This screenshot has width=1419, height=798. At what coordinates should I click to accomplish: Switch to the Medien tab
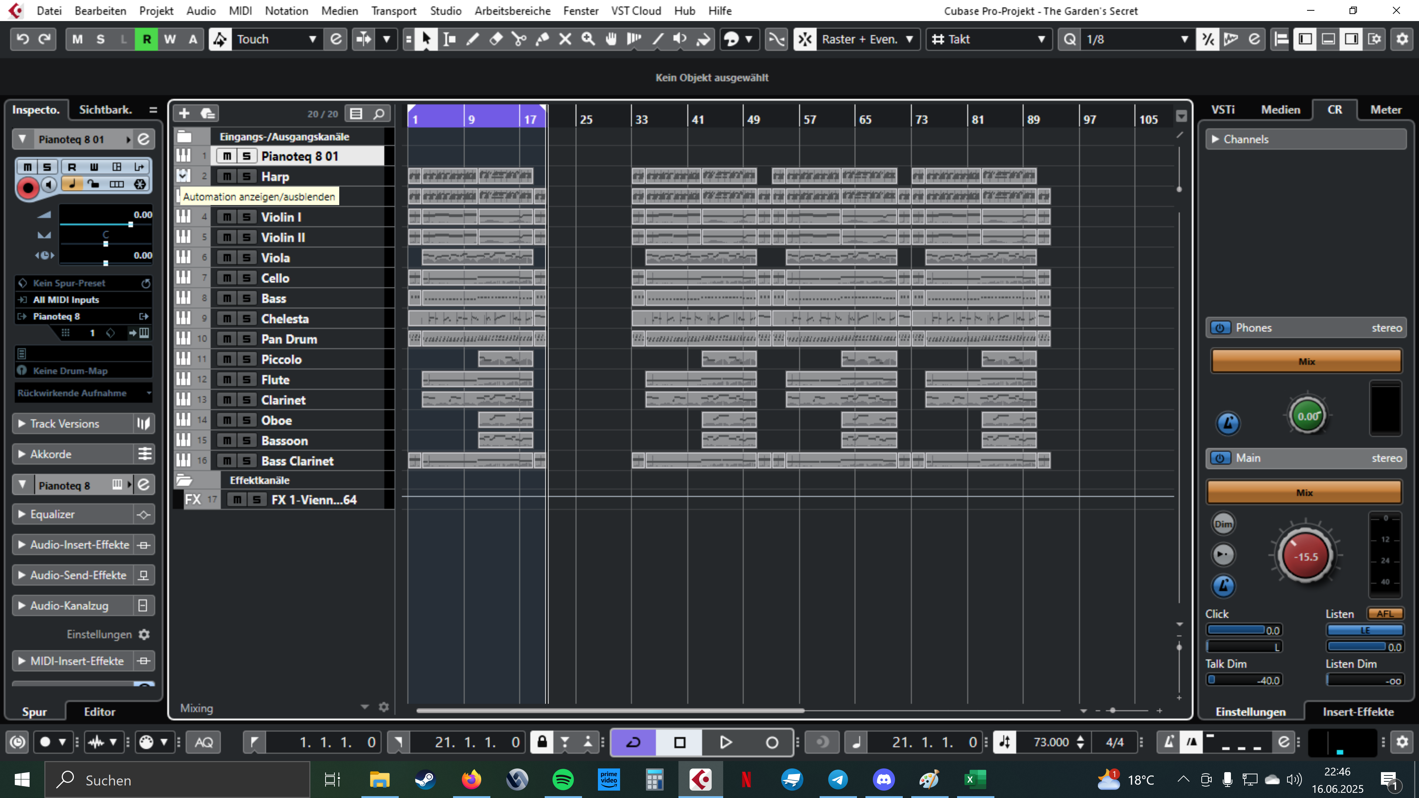[x=1281, y=110]
